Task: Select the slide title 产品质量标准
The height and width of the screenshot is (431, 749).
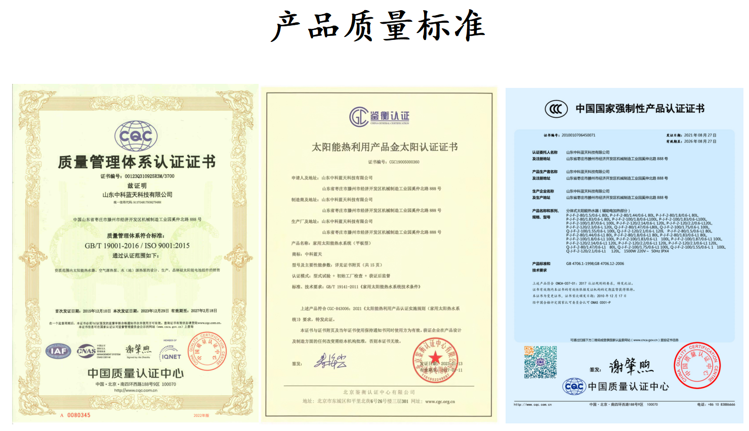Action: 378,26
